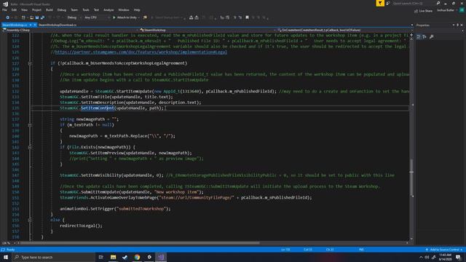This screenshot has height=262, width=466.
Task: Click the feedback icon beside Quick Launch
Action: click(388, 3)
